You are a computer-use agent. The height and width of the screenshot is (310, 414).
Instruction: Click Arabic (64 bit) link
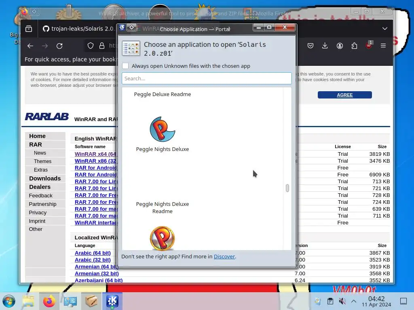point(93,253)
